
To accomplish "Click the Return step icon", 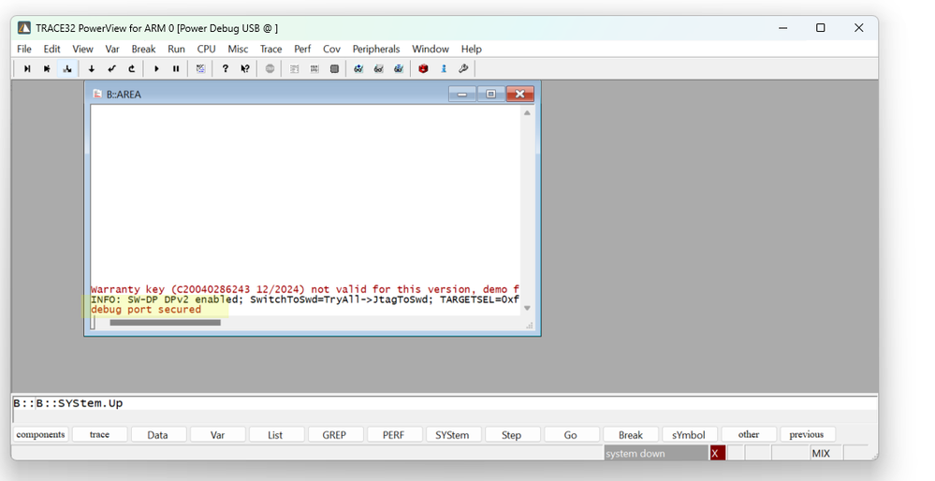I will pyautogui.click(x=111, y=69).
